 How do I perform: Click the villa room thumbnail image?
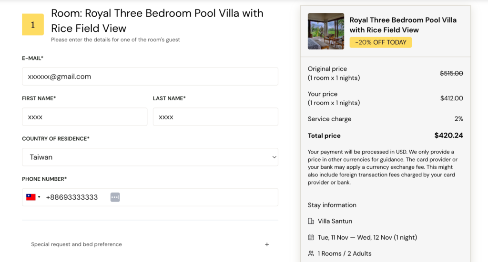[x=326, y=31]
